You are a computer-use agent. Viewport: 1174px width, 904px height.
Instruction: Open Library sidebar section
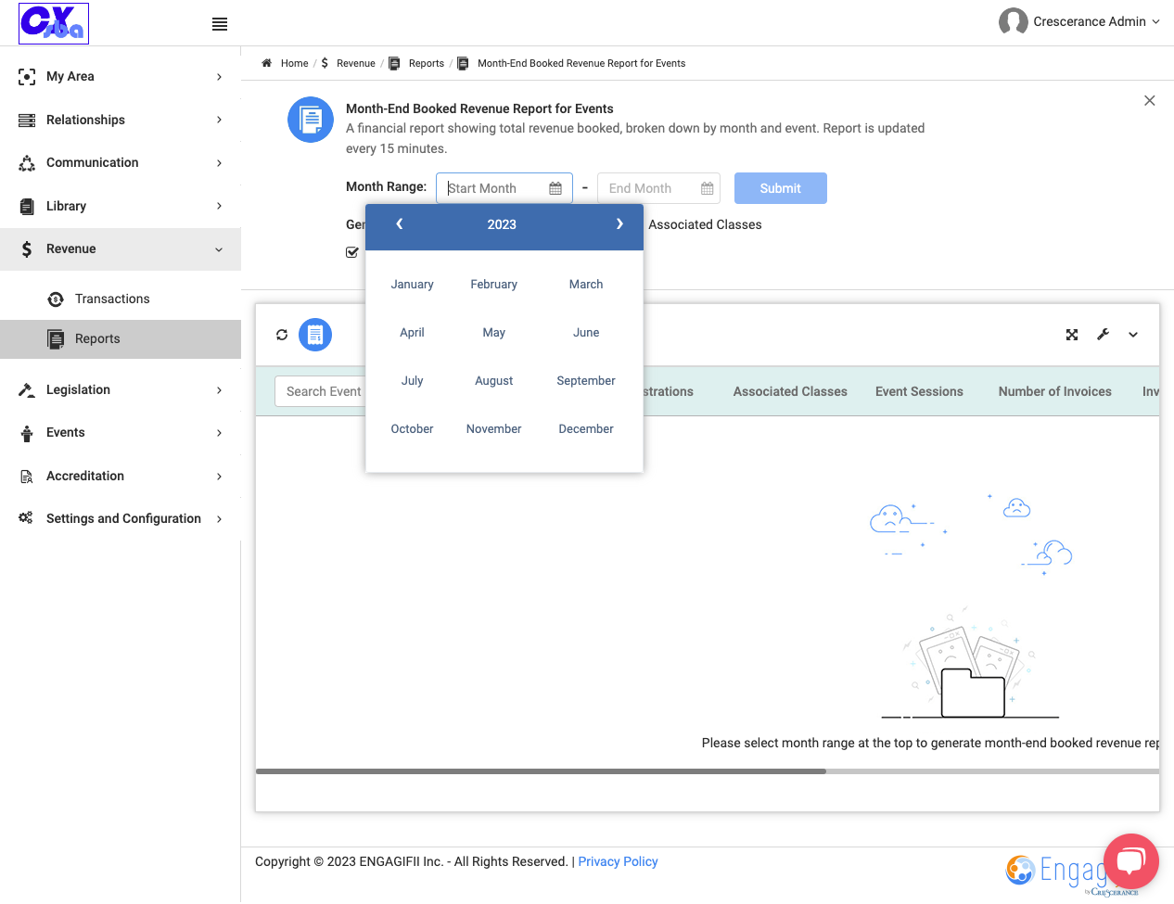pyautogui.click(x=121, y=206)
